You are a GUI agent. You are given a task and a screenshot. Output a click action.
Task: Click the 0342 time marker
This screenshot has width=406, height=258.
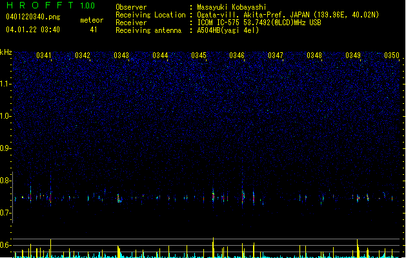click(83, 55)
